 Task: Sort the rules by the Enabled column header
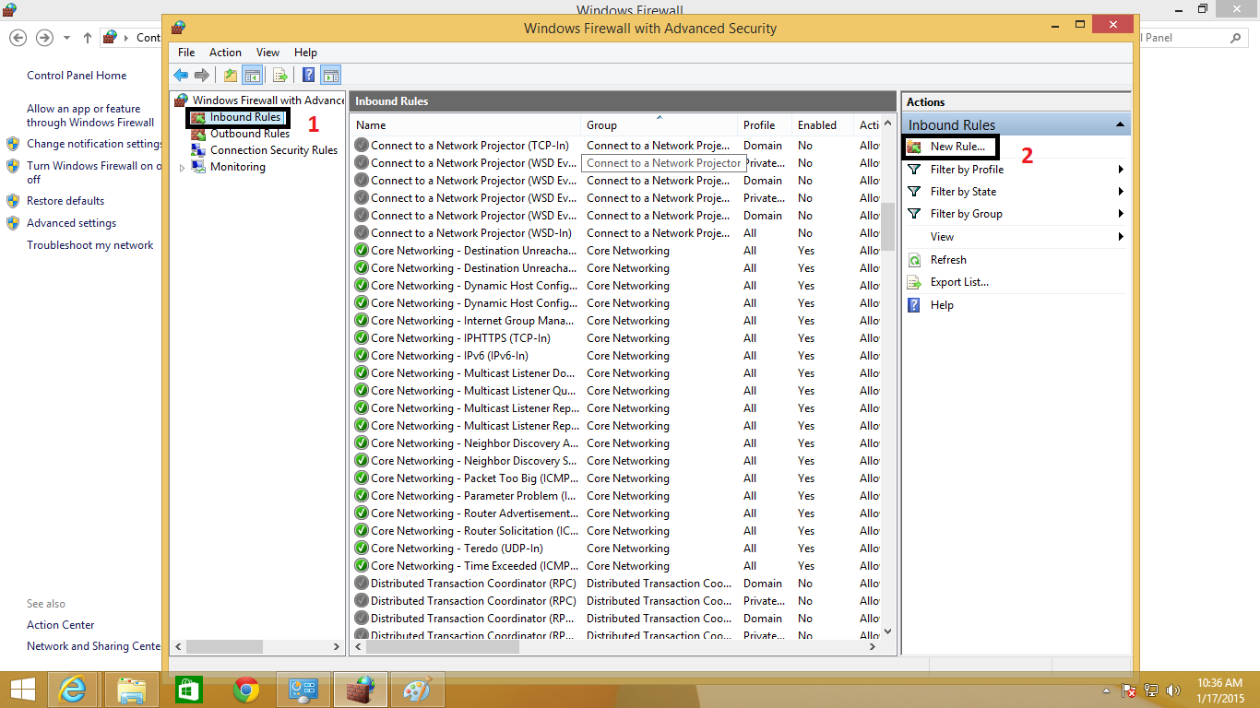(823, 125)
